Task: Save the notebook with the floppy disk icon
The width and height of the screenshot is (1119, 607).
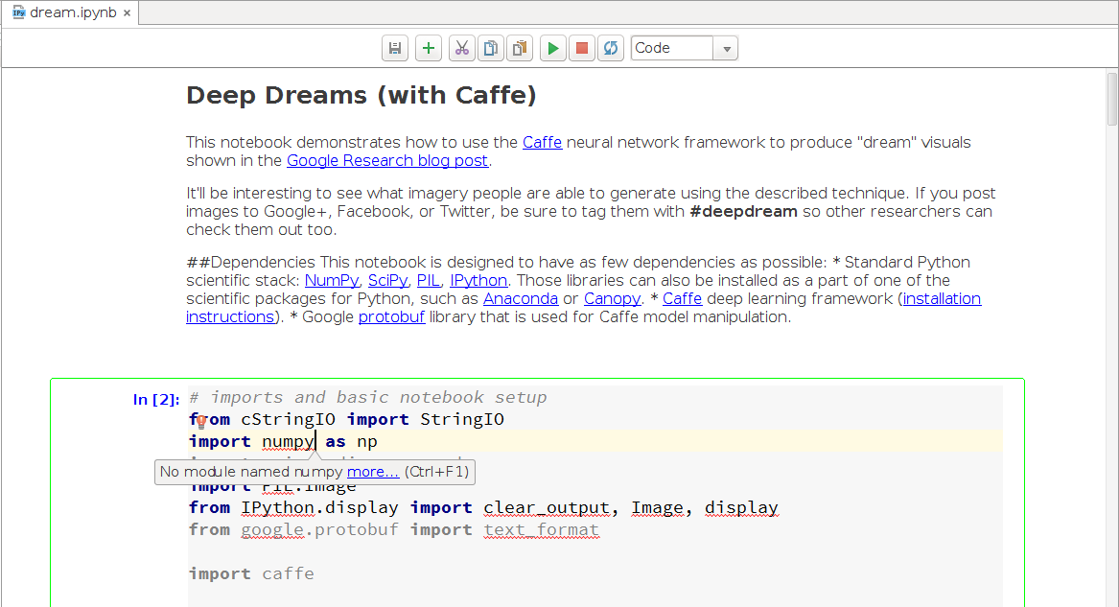Action: [395, 49]
